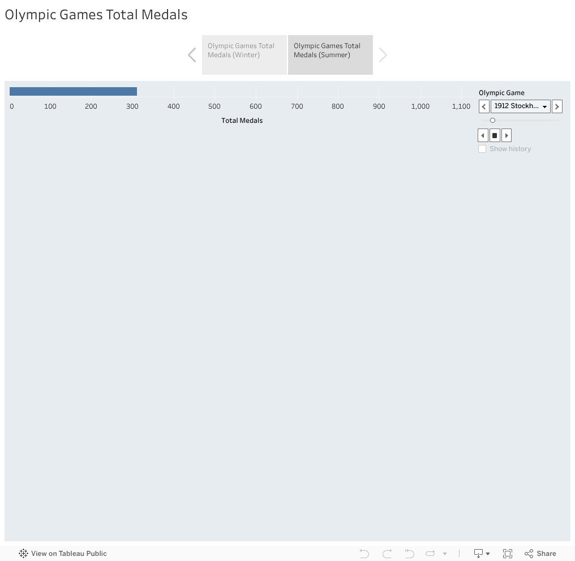Click the Redo icon in the toolbar
Viewport: 575px width, 561px height.
387,554
